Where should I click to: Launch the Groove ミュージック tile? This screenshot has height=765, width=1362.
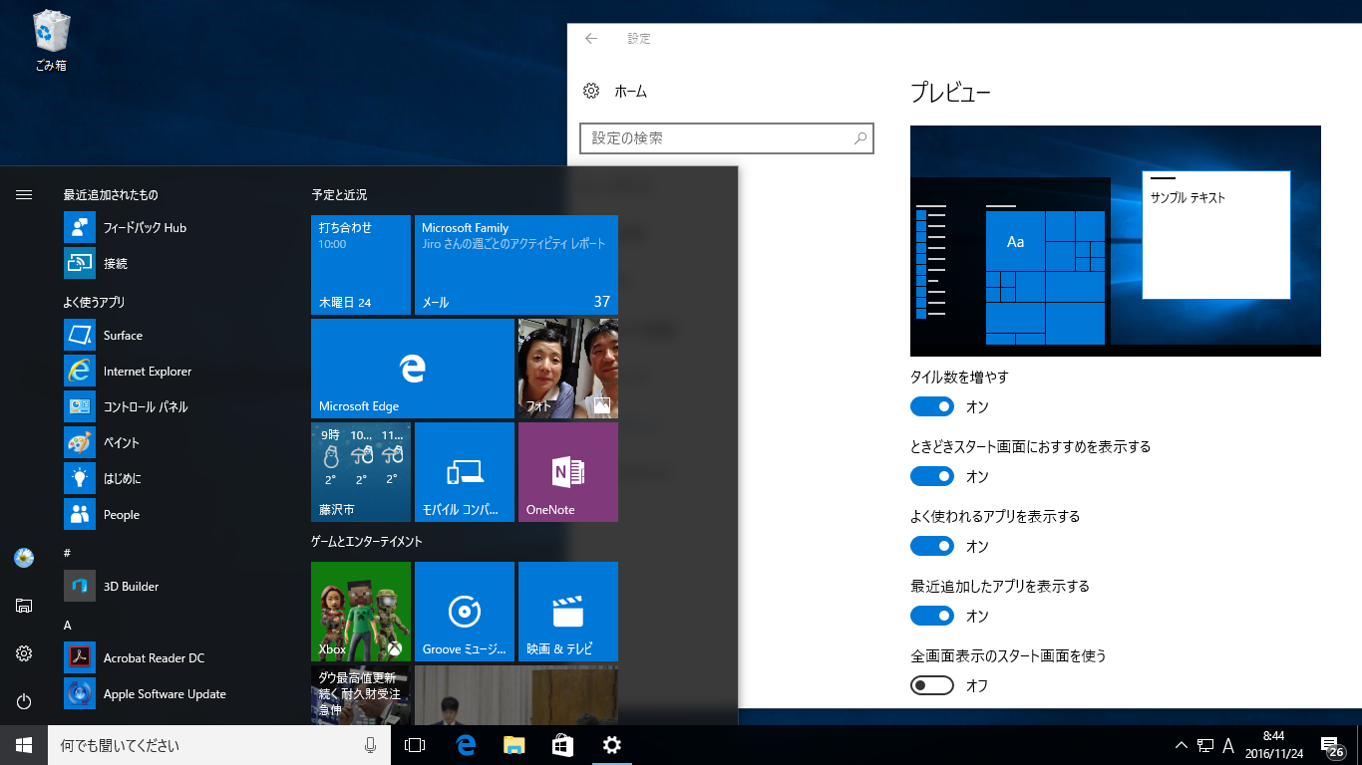pos(465,612)
